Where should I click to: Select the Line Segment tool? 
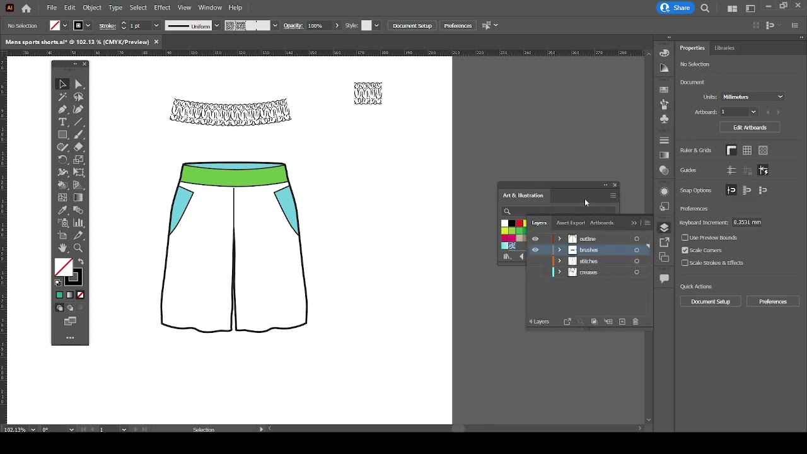tap(78, 122)
